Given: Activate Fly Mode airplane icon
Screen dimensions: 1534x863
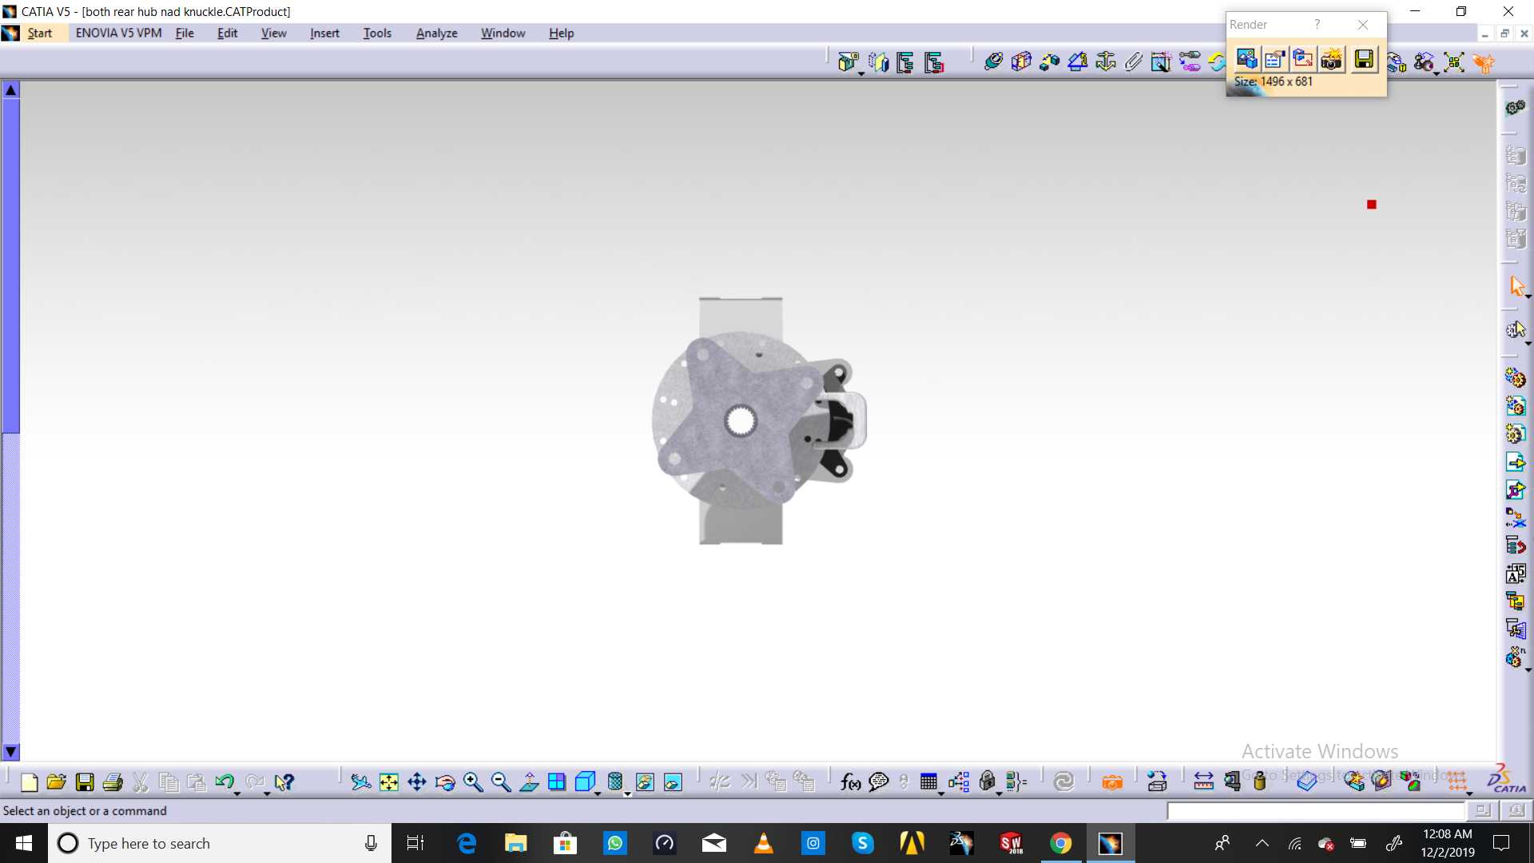Looking at the screenshot, I should pyautogui.click(x=361, y=782).
